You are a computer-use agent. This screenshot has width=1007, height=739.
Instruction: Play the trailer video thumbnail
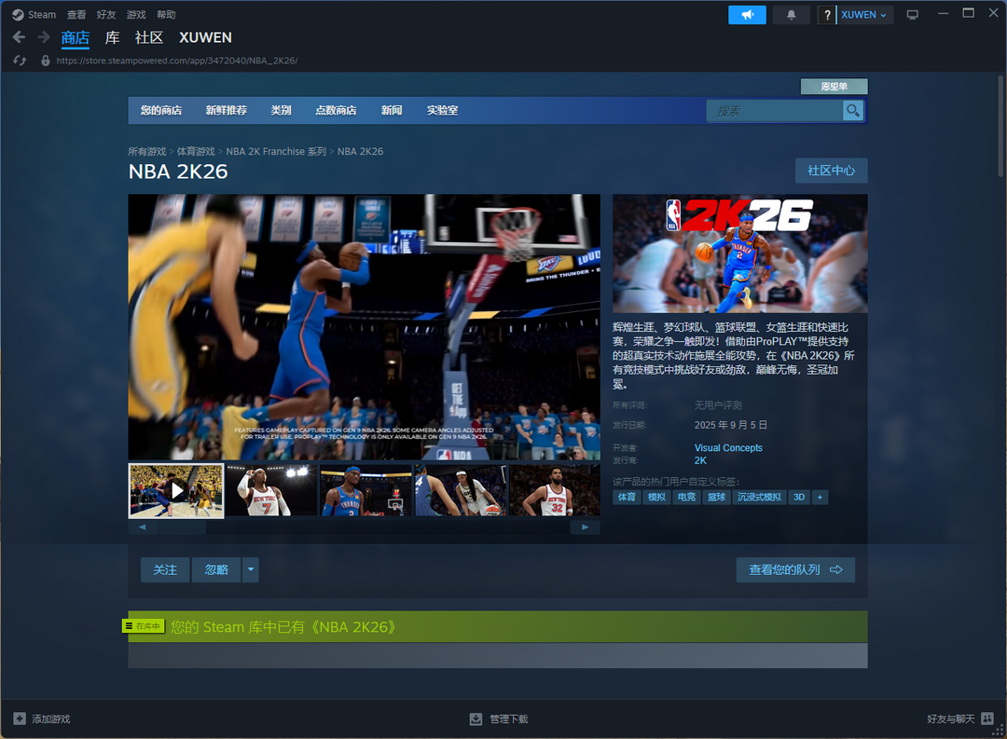176,490
